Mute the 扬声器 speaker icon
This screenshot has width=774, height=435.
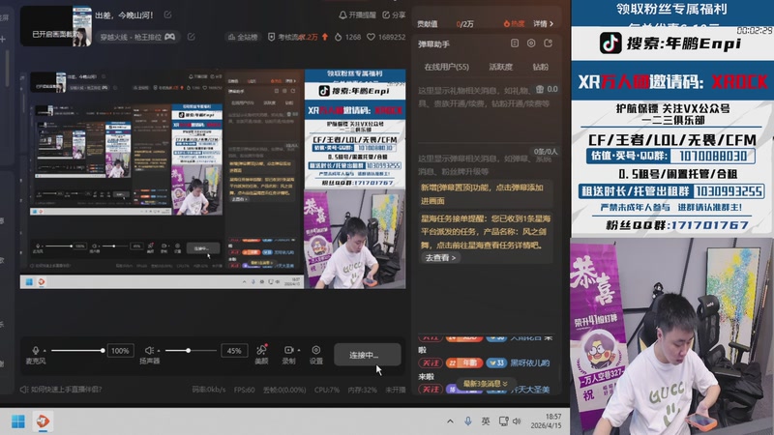coord(149,350)
